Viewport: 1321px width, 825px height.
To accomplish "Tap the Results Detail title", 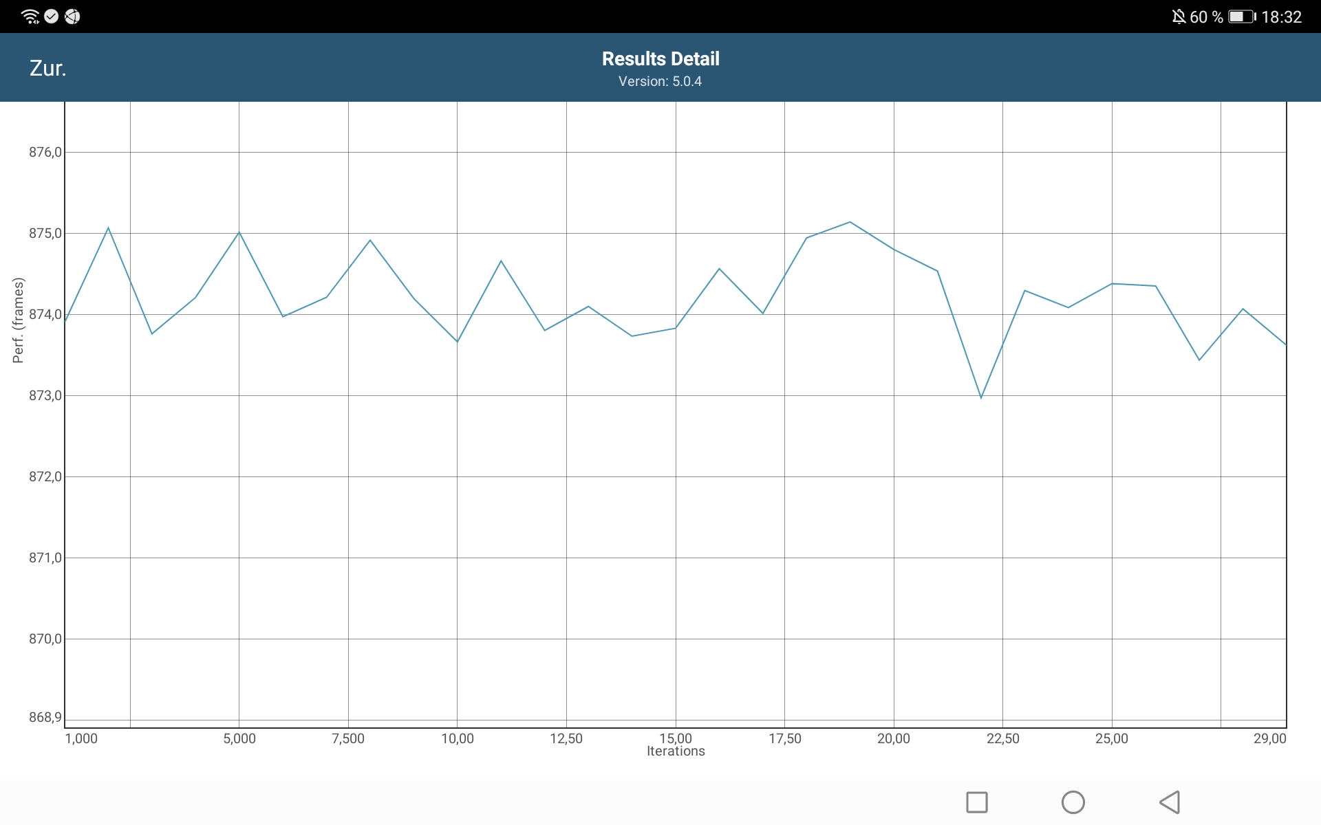I will click(660, 58).
